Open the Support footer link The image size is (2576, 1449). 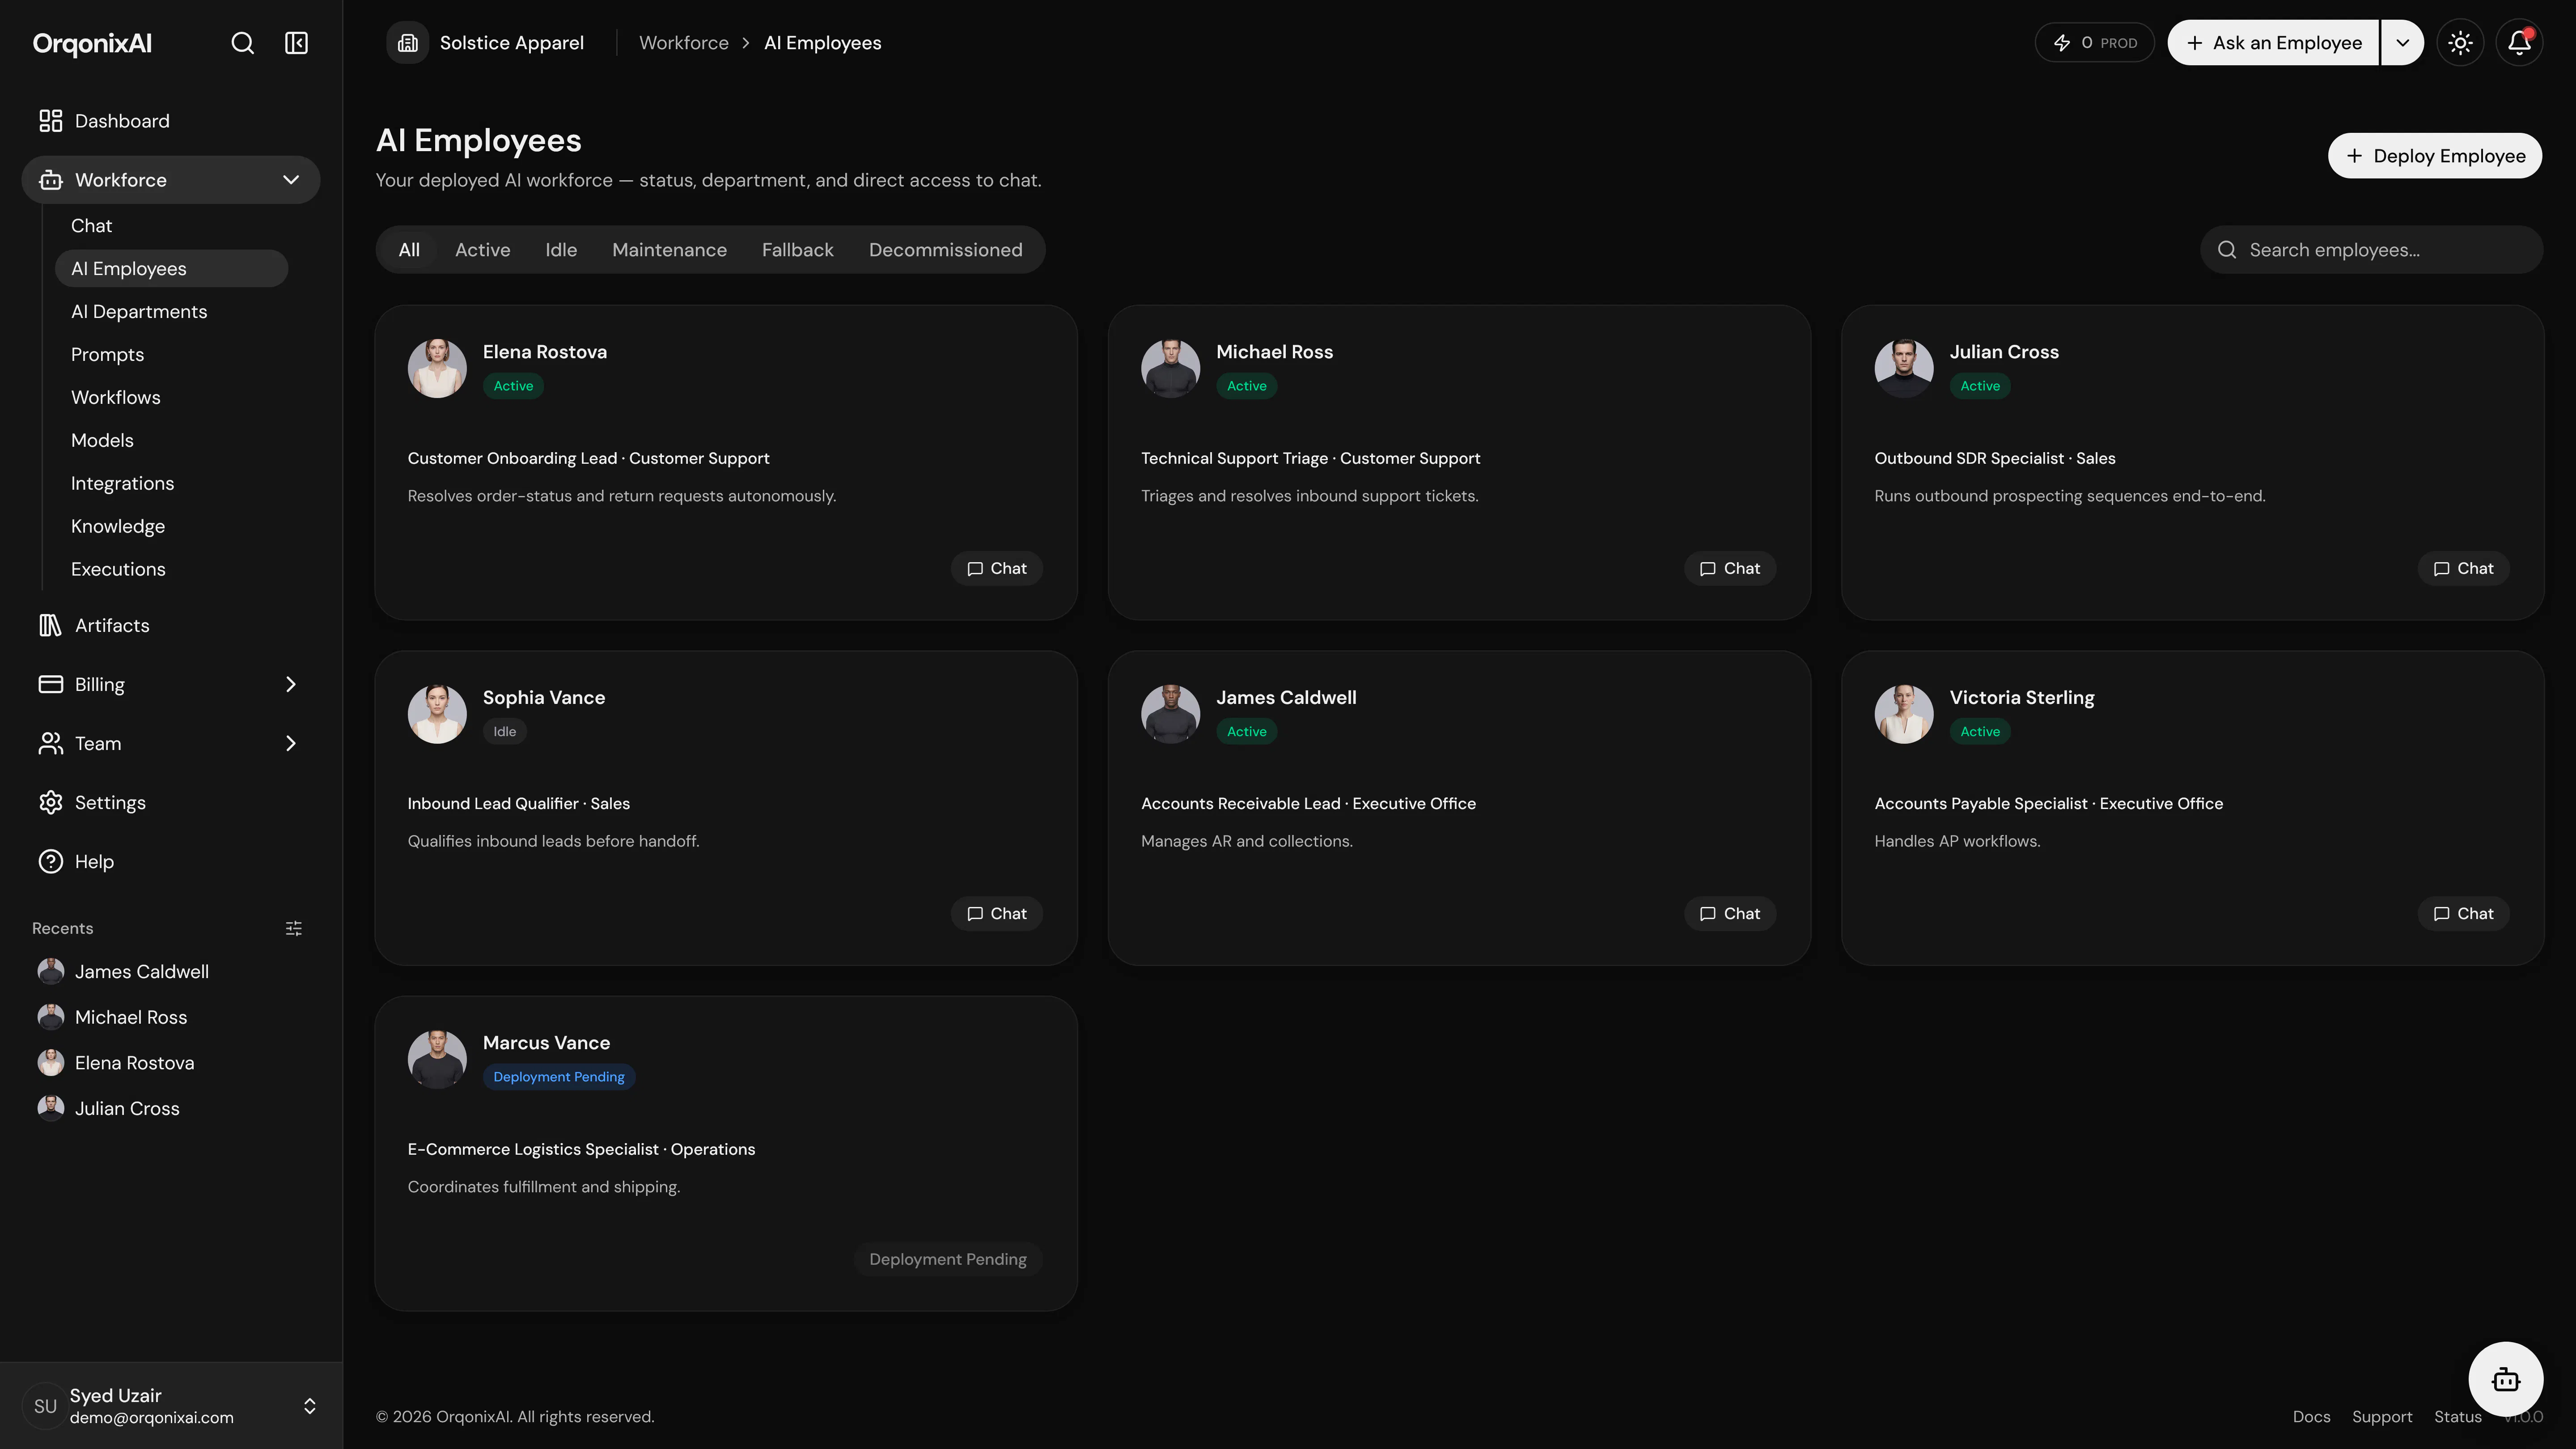coord(2382,1417)
